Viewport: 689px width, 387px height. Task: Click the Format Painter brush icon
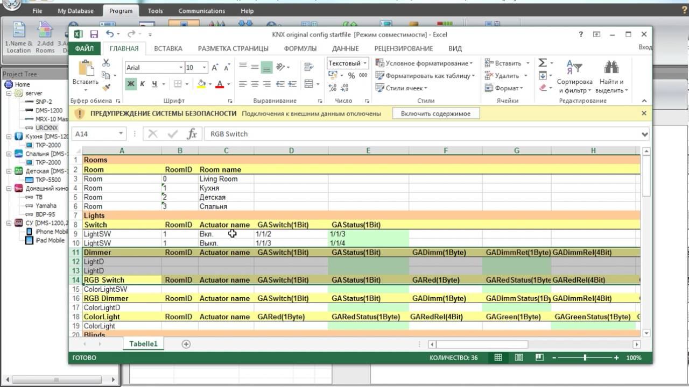click(x=106, y=87)
